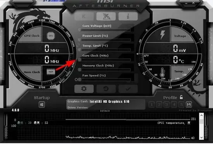Close the Afterburner window
The height and width of the screenshot is (144, 213).
193,3
